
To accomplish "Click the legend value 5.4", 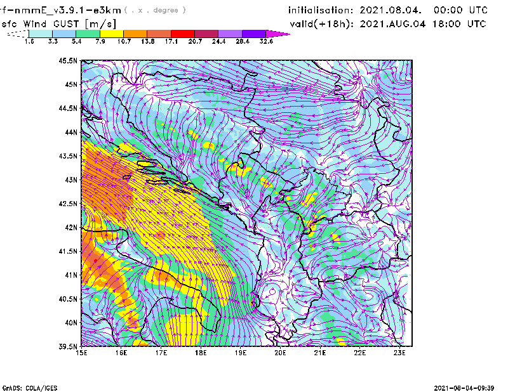I will [76, 41].
